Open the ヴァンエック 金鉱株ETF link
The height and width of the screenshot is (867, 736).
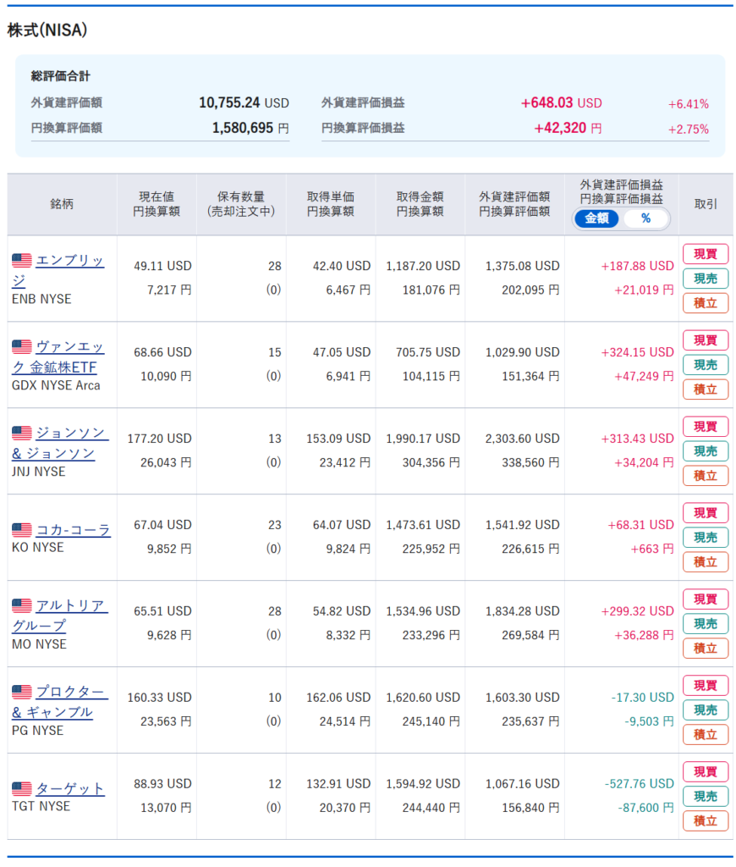[69, 347]
